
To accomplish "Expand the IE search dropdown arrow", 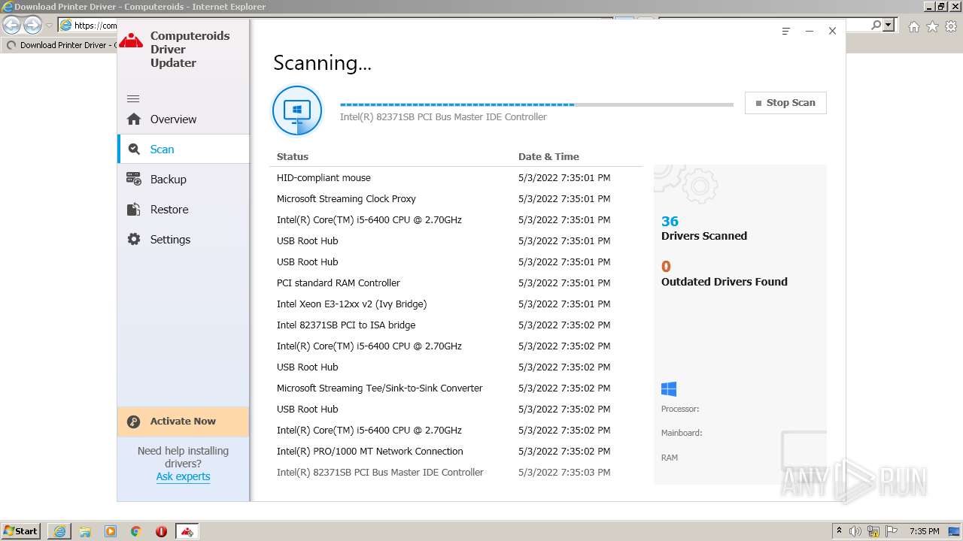I will click(889, 25).
